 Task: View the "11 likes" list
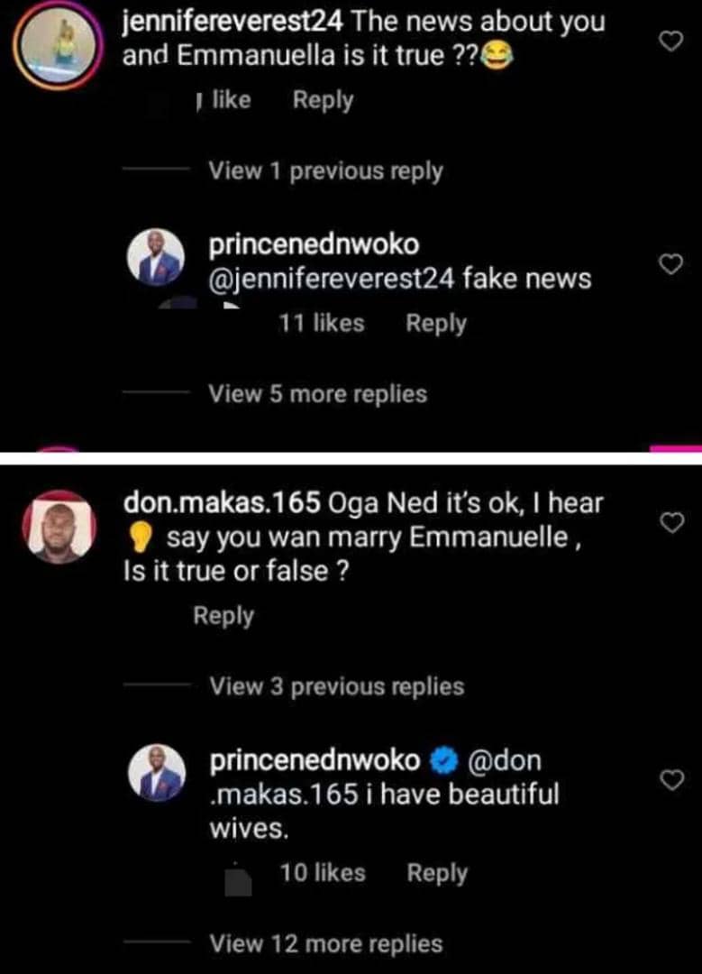point(322,324)
